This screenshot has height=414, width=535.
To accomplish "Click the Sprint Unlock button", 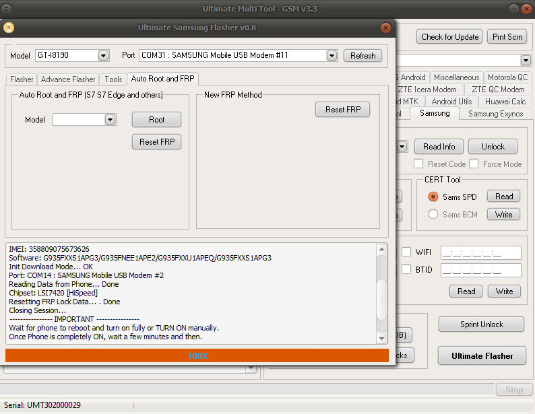I will pos(481,324).
